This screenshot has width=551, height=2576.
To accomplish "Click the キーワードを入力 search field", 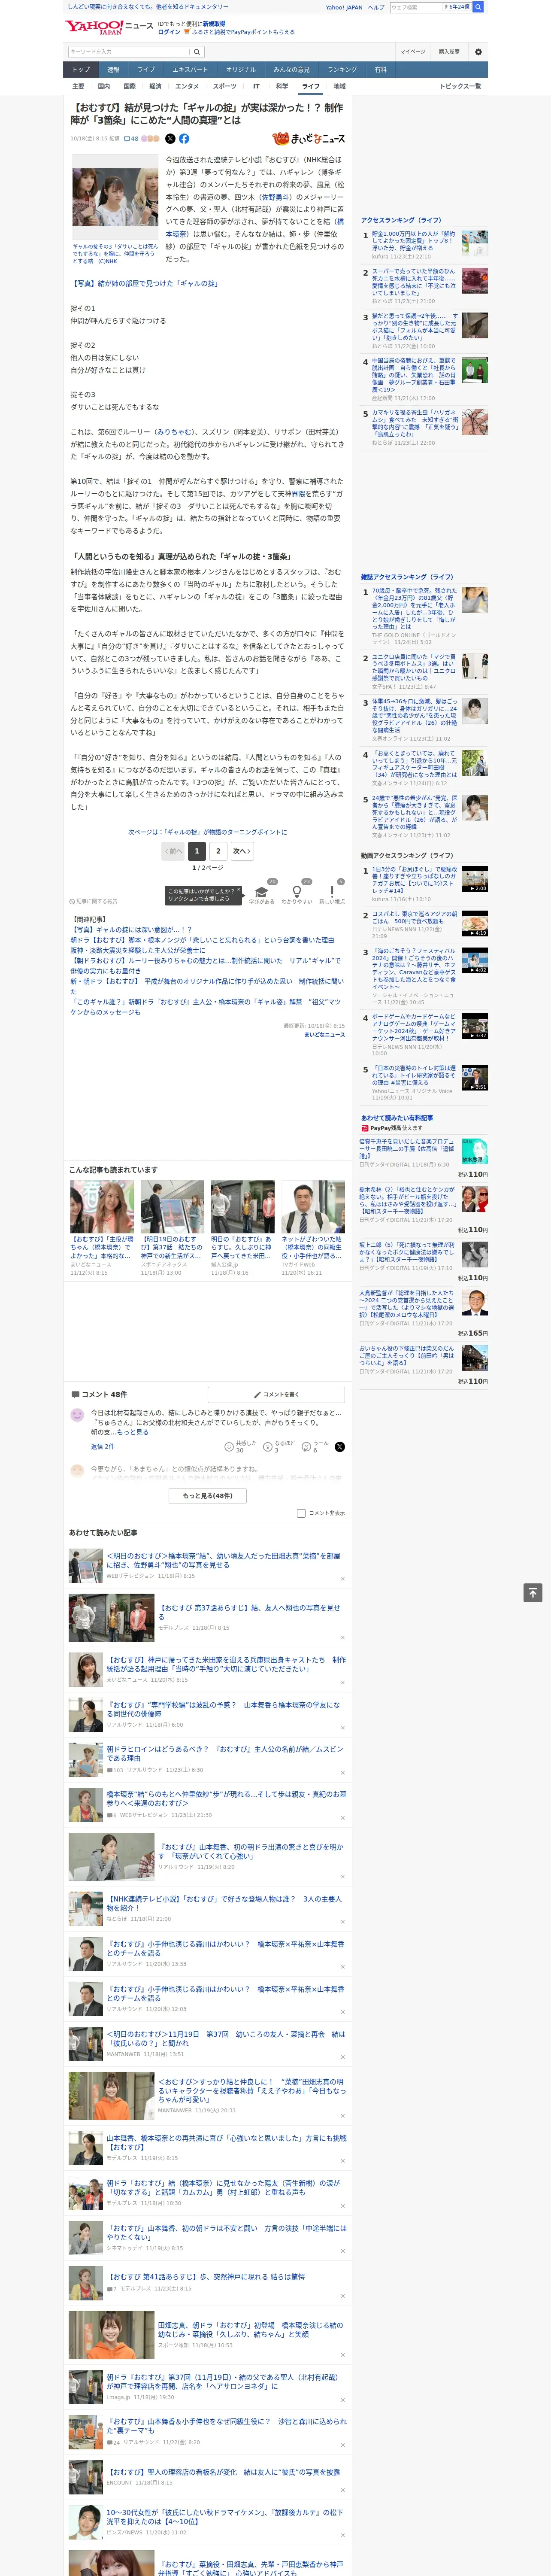I will pyautogui.click(x=129, y=52).
